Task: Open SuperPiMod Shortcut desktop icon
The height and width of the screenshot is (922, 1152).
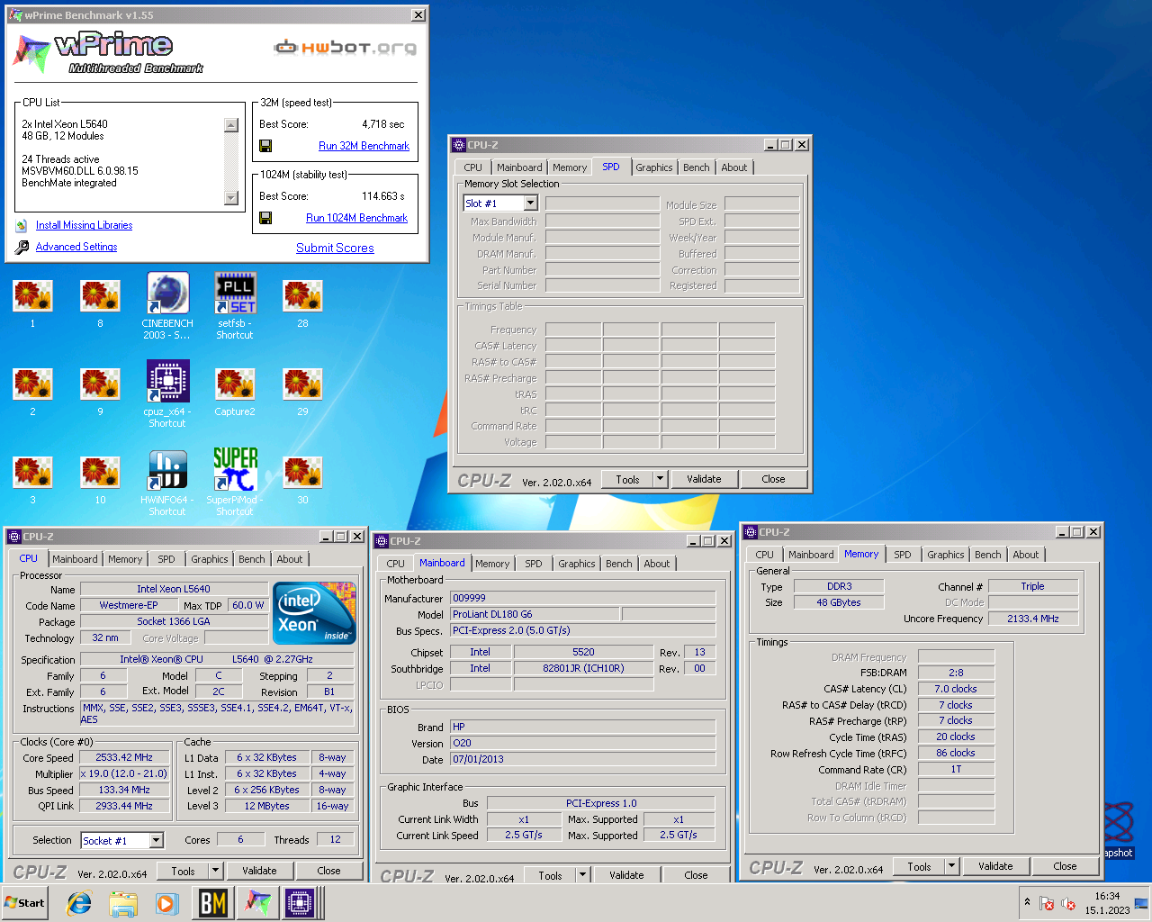Action: point(235,483)
